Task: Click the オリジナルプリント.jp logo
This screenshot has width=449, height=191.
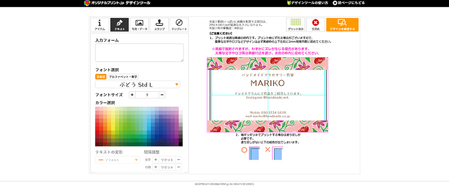Action: [x=117, y=3]
